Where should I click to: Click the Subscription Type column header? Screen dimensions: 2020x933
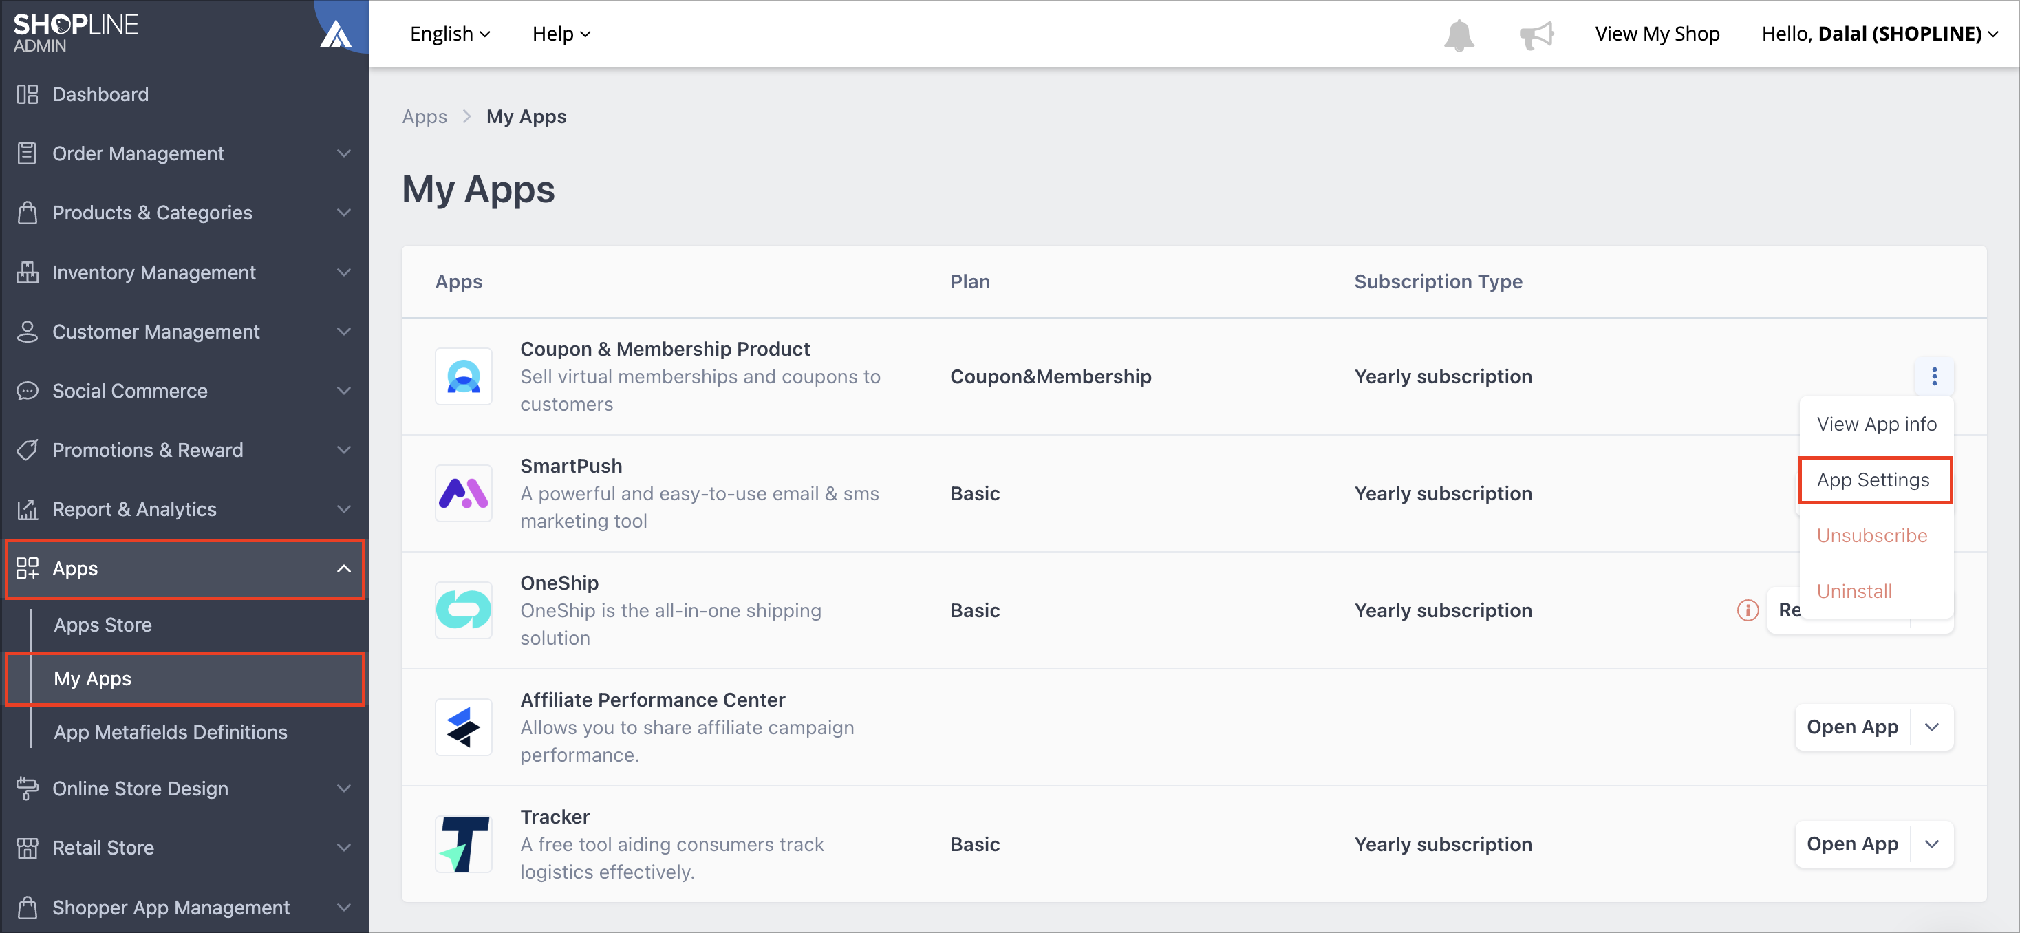point(1438,281)
